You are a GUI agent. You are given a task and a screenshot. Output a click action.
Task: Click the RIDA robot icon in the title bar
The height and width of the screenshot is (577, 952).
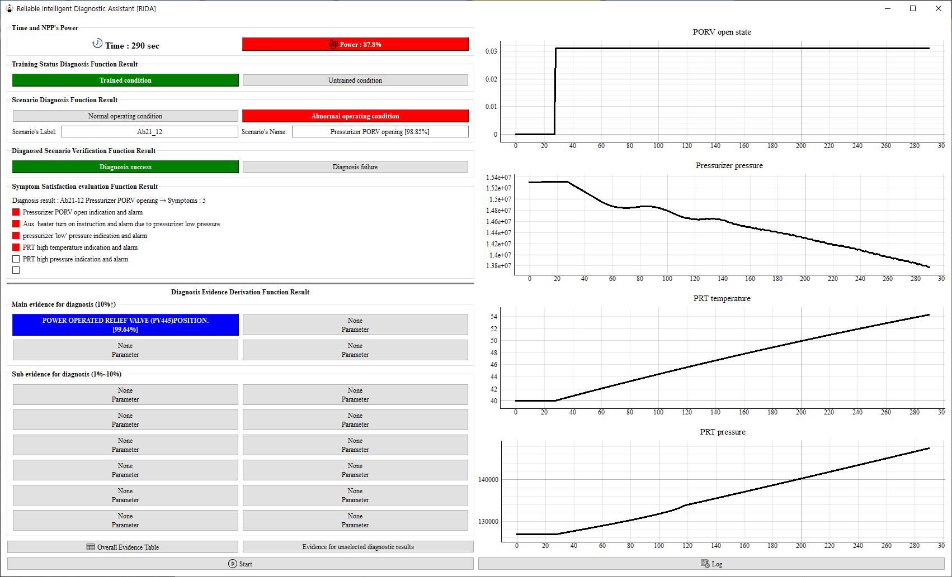coord(8,8)
